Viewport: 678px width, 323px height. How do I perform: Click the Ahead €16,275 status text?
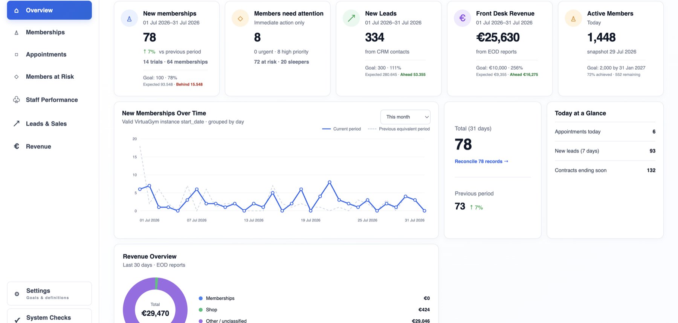524,75
